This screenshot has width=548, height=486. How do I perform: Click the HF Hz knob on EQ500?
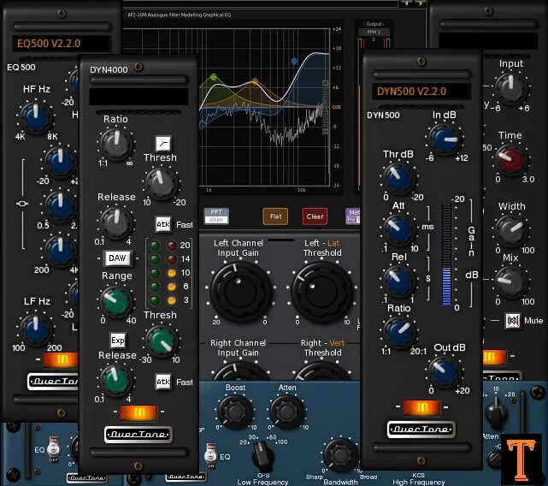point(36,117)
